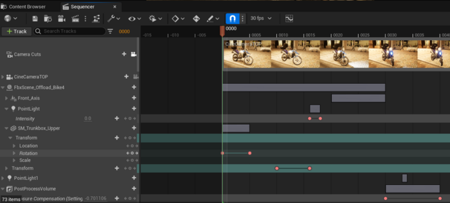
Task: Open the pencil edit options dropdown
Action: tap(213, 19)
